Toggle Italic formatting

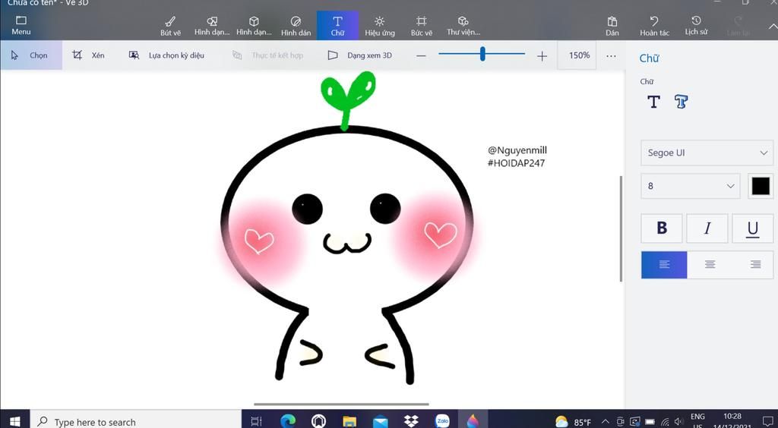[x=707, y=228]
